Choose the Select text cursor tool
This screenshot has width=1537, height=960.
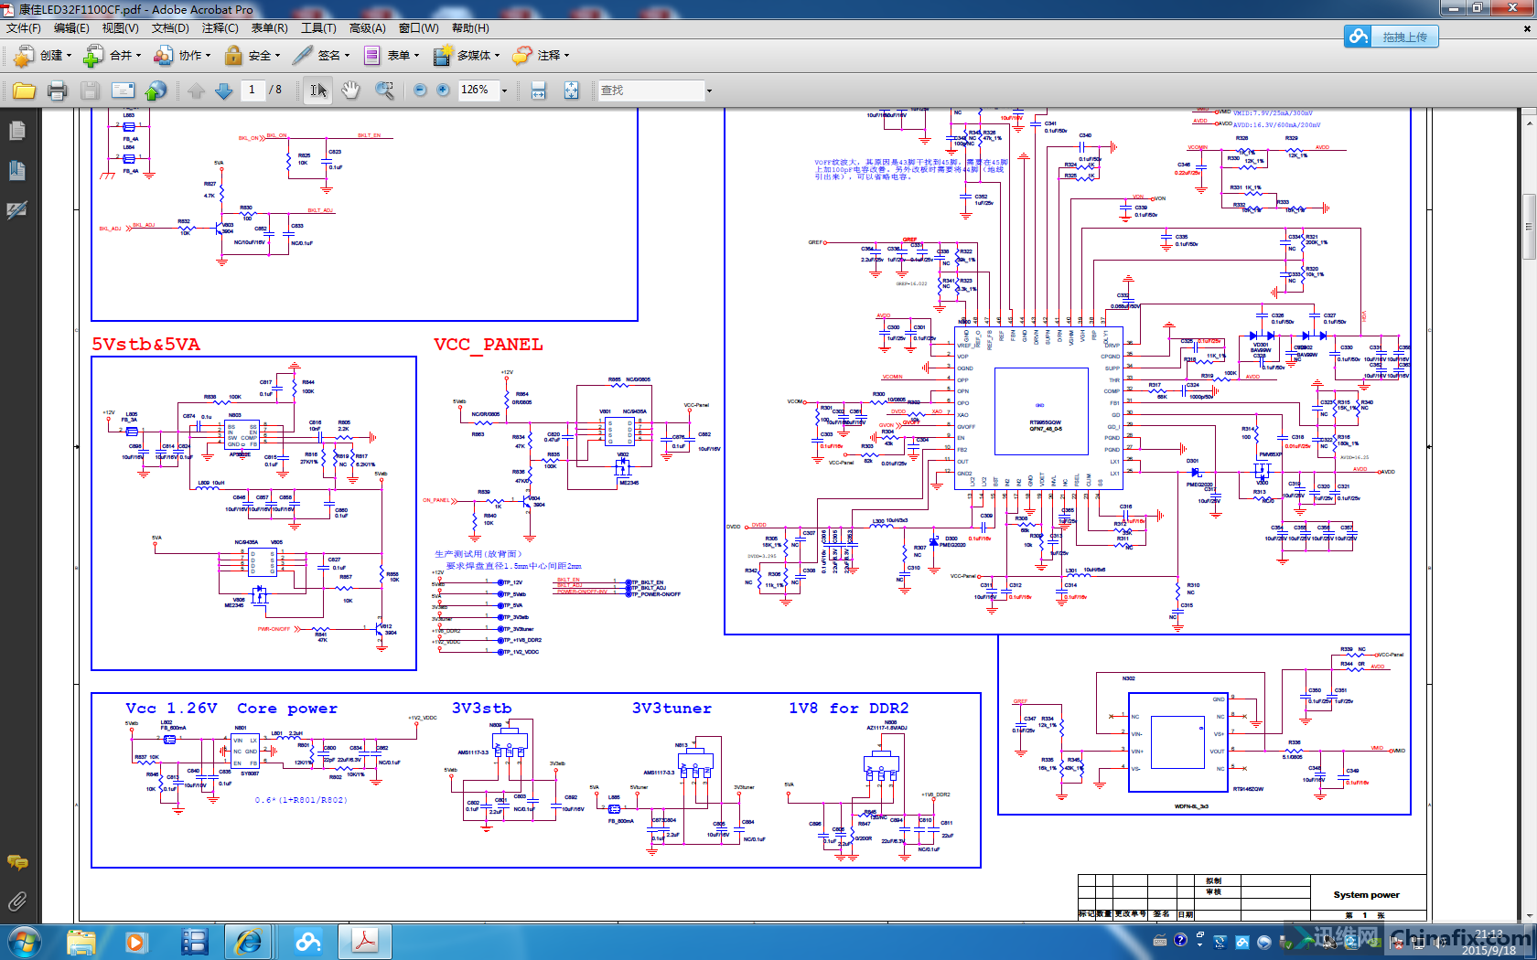[x=318, y=91]
